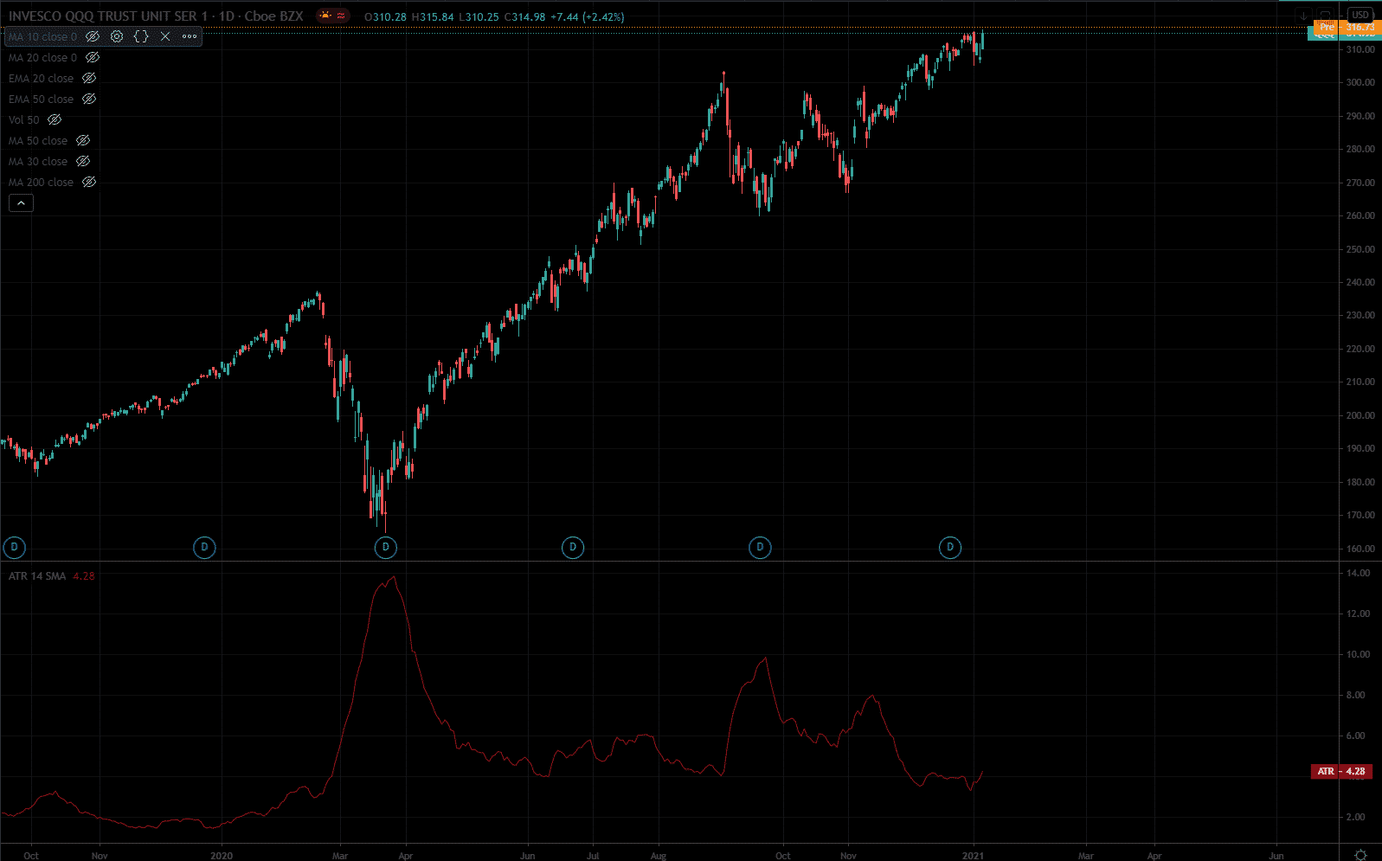The width and height of the screenshot is (1382, 861).
Task: Select the MA 50 close legend label
Action: [x=37, y=140]
